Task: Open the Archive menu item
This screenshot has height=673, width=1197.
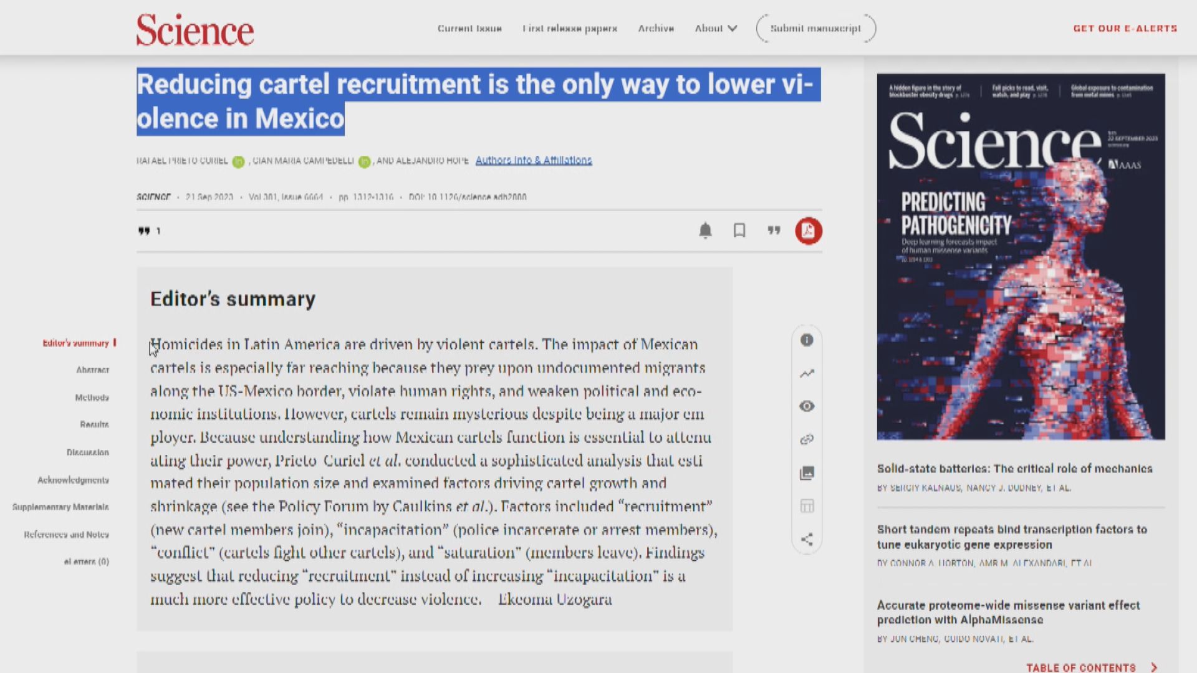Action: click(x=656, y=28)
